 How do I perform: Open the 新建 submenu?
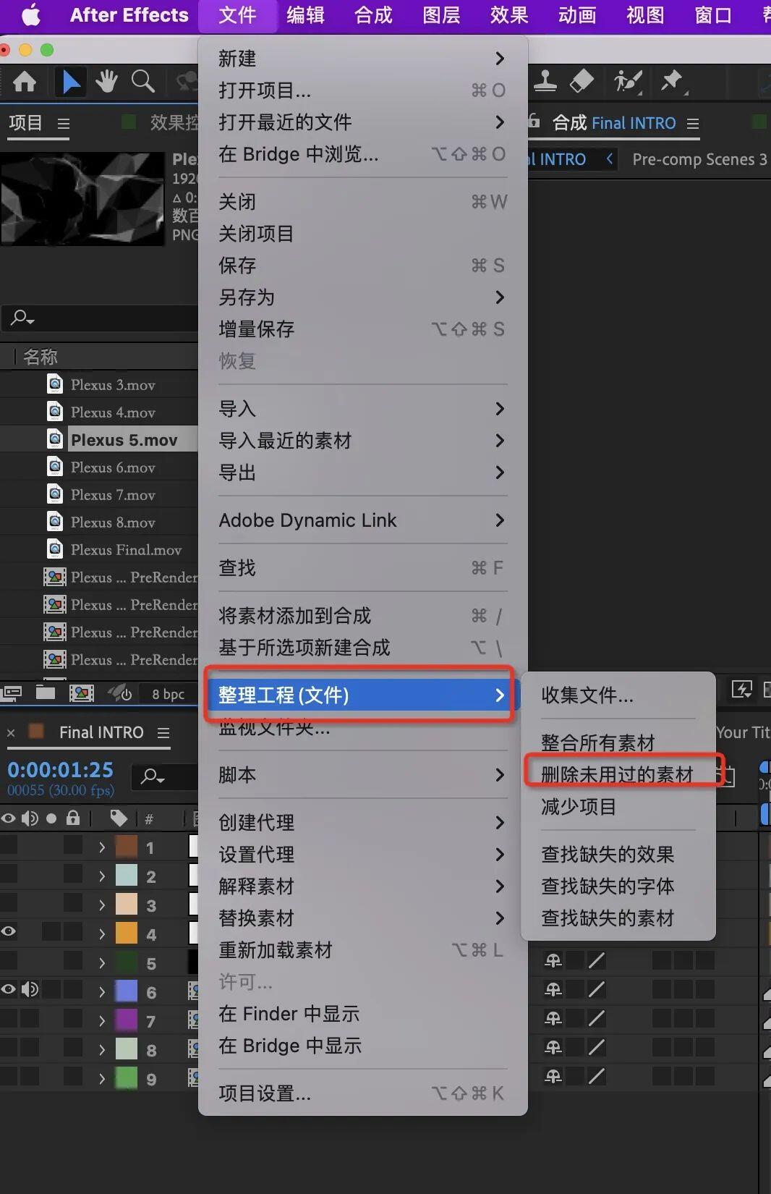(362, 59)
